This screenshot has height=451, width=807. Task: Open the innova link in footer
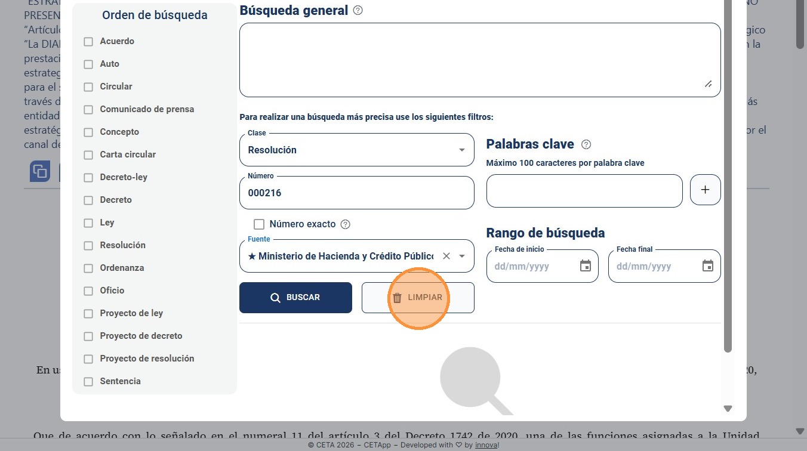486,445
